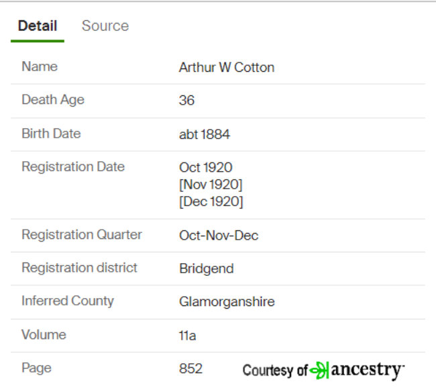
Task: Click the Registration district field label
Action: 80,268
